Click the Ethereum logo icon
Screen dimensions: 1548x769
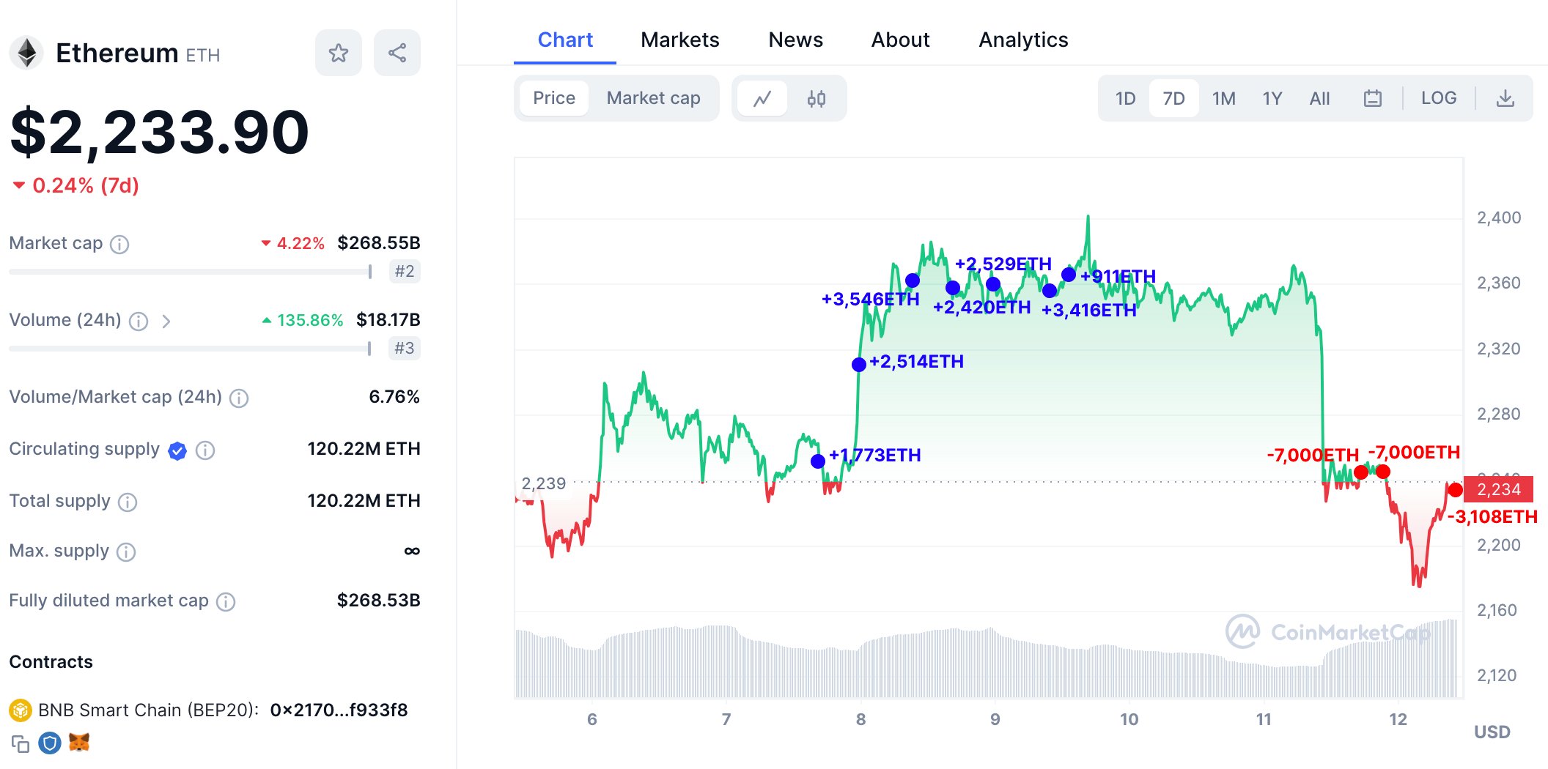[x=27, y=53]
